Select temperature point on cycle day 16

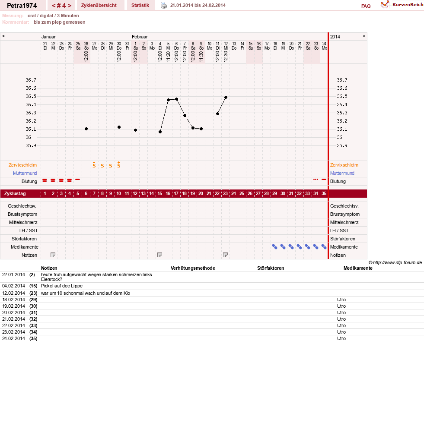[x=168, y=100]
